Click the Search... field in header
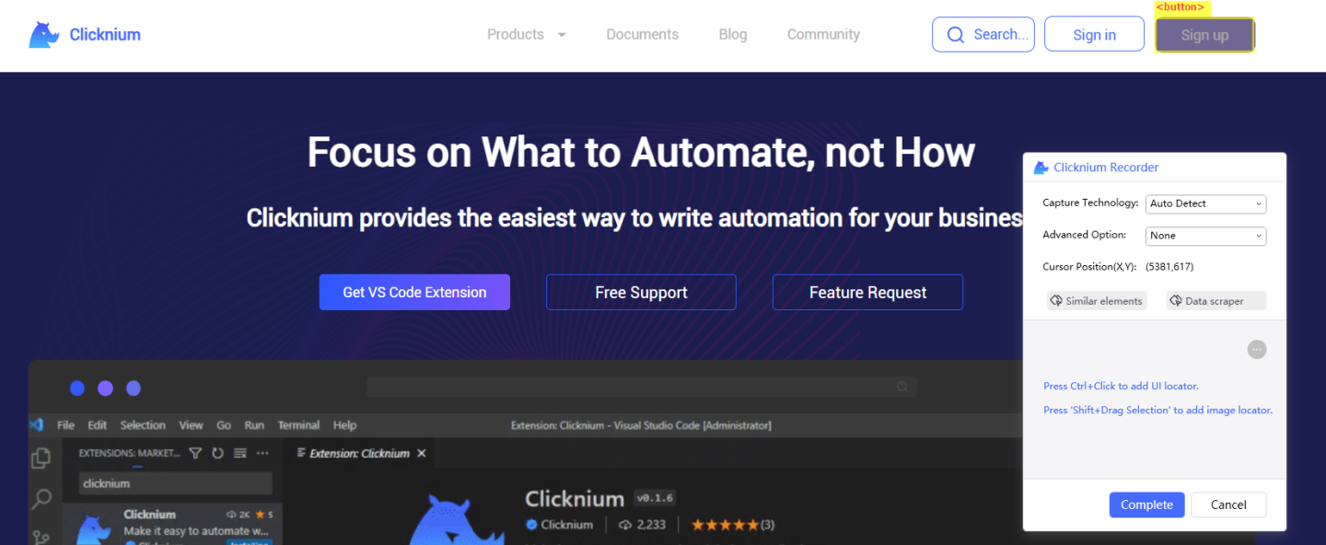Viewport: 1326px width, 545px height. click(983, 34)
